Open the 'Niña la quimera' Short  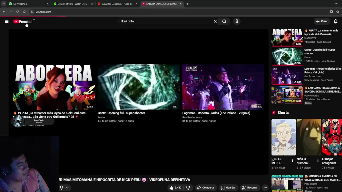pyautogui.click(x=309, y=137)
